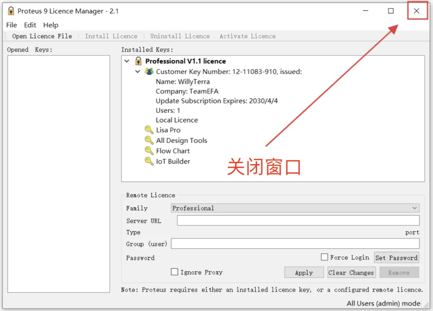This screenshot has width=433, height=311.
Task: Collapse the Professional V1.1 licence node
Action: [127, 61]
